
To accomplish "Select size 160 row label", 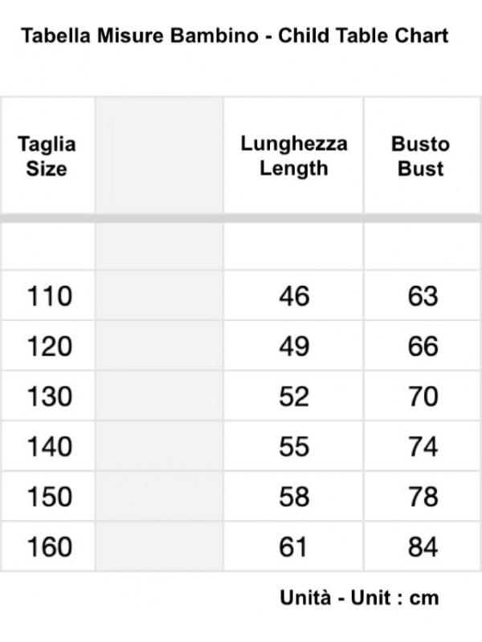I will click(50, 547).
